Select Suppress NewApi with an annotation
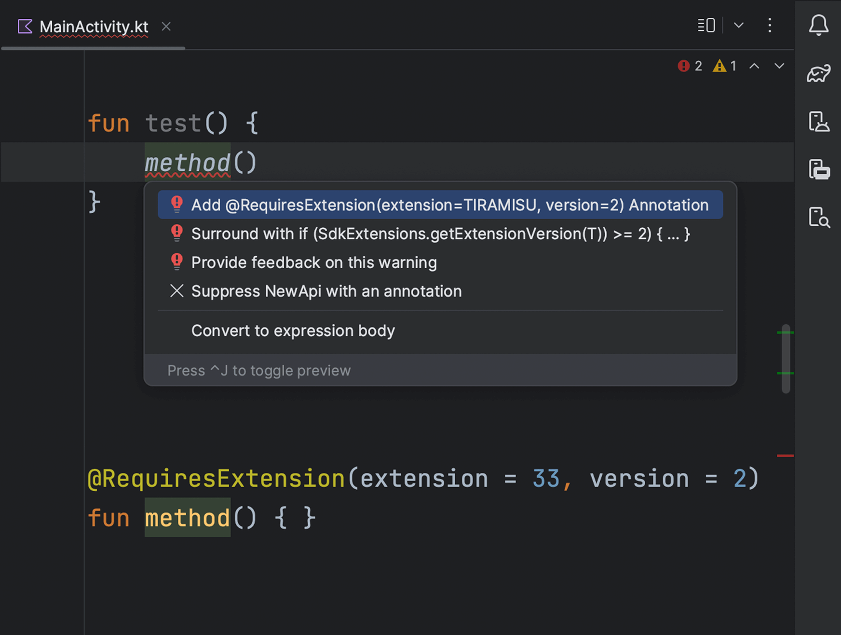 tap(326, 291)
